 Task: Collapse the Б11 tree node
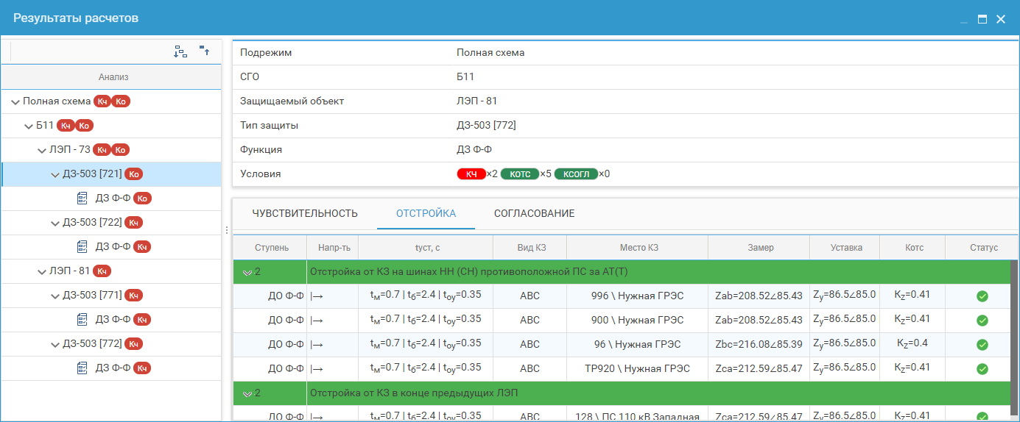coord(29,126)
